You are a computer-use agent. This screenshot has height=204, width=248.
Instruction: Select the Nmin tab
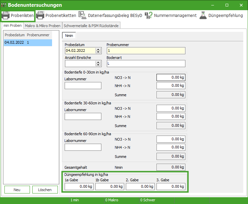[x=69, y=35]
